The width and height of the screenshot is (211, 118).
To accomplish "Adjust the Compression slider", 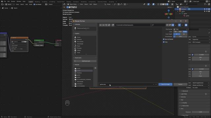I will point(180,36).
